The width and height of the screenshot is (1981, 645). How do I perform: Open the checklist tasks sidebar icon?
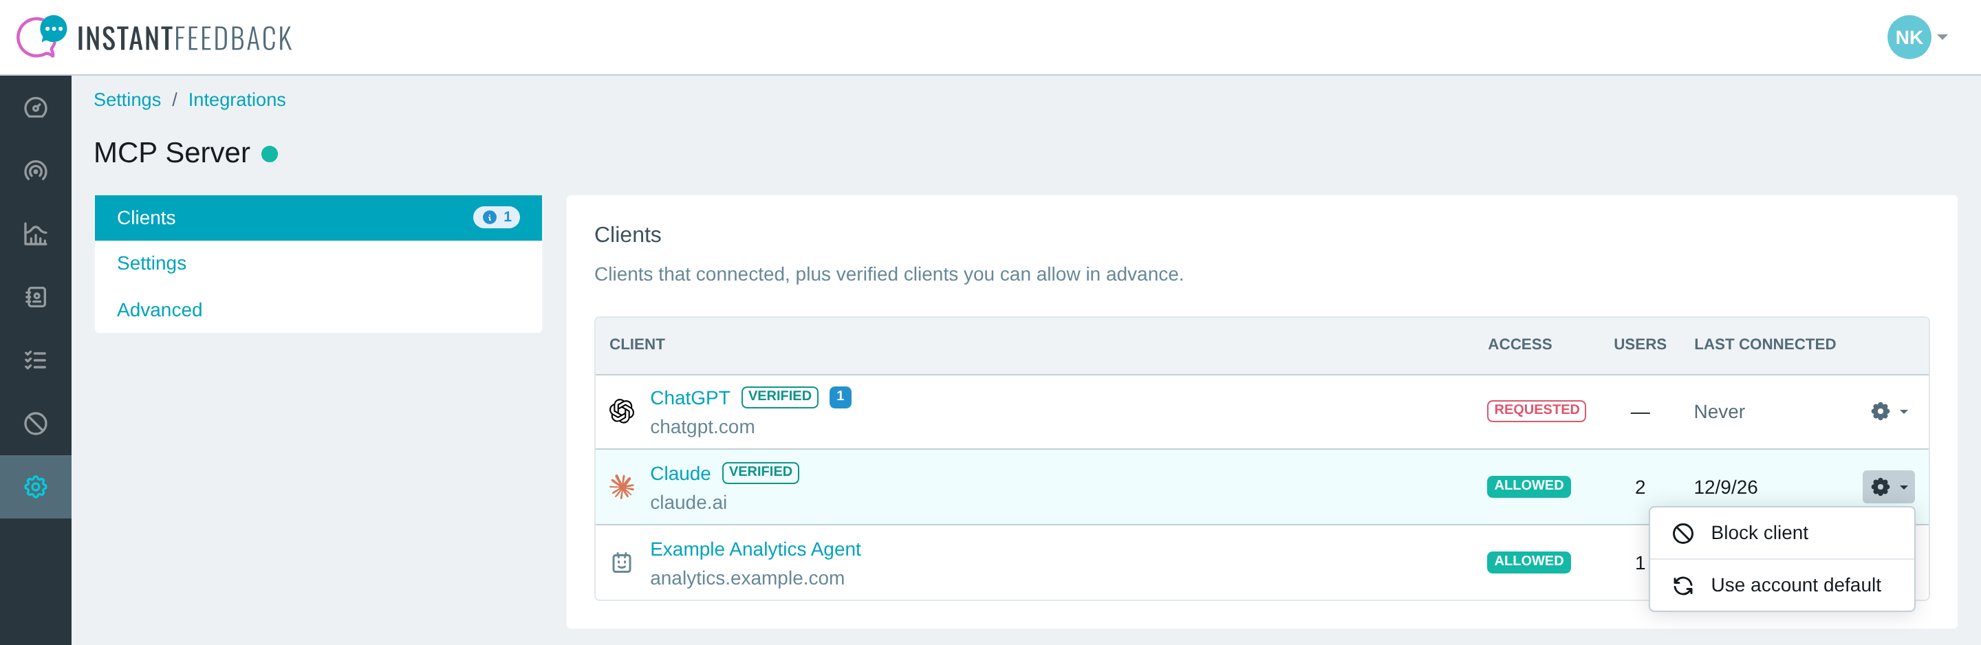coord(35,360)
